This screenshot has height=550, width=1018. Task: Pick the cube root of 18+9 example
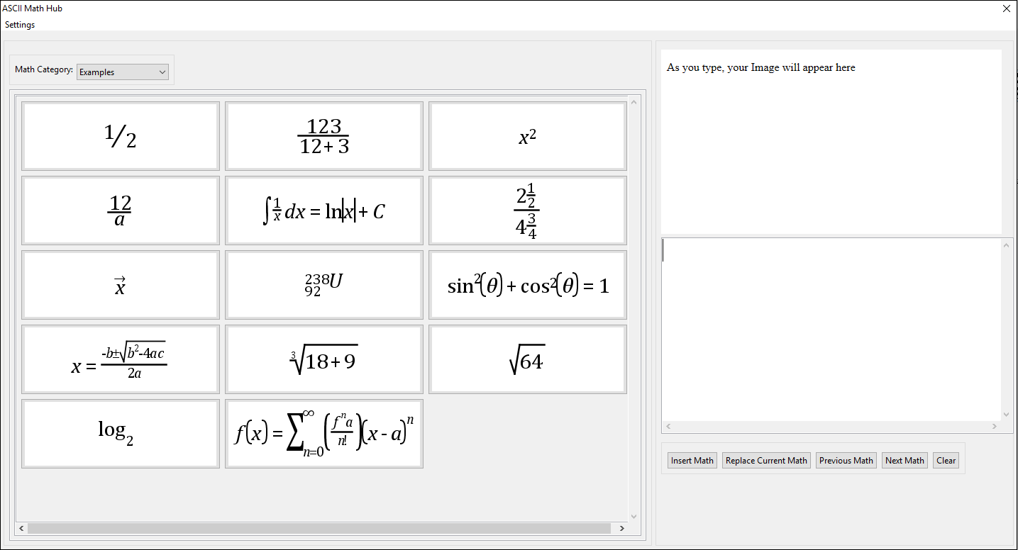[324, 359]
